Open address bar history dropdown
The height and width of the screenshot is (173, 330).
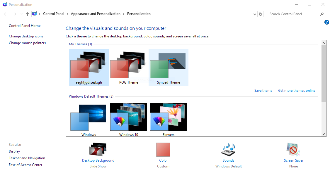coord(255,14)
